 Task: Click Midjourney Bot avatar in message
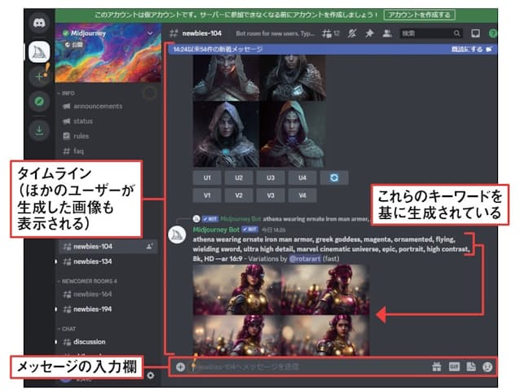click(x=177, y=234)
